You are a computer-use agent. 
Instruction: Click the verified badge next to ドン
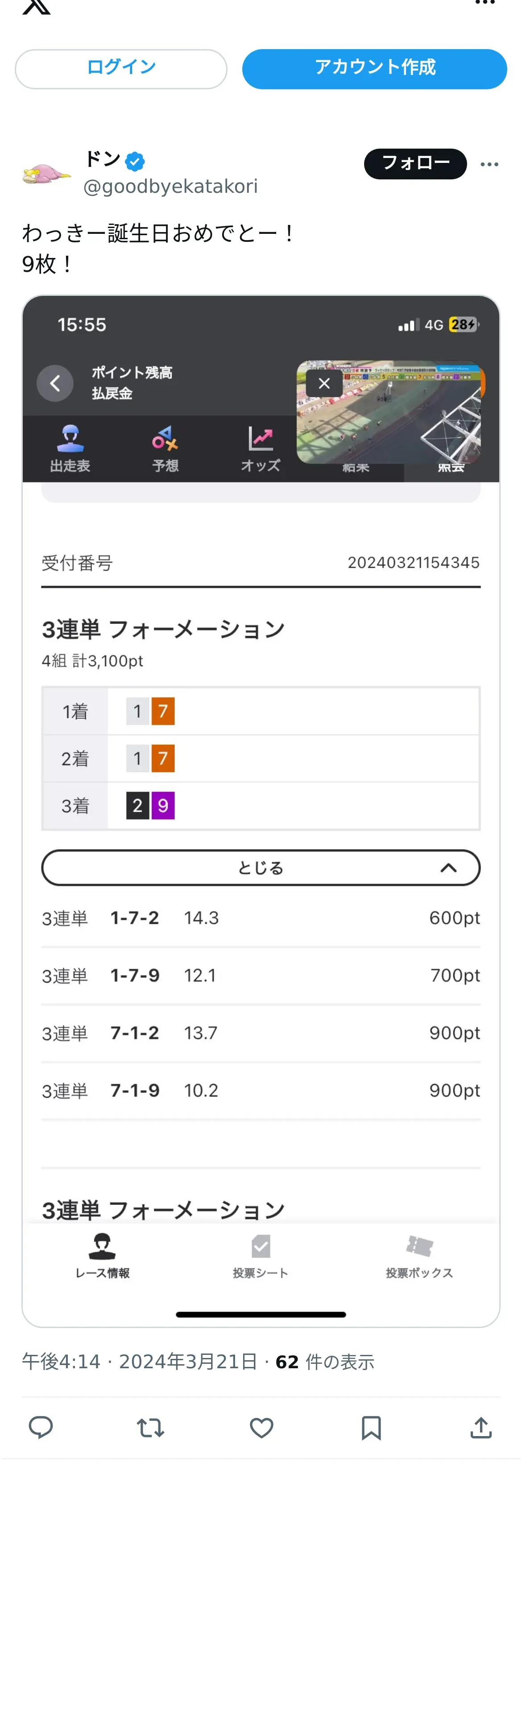135,161
